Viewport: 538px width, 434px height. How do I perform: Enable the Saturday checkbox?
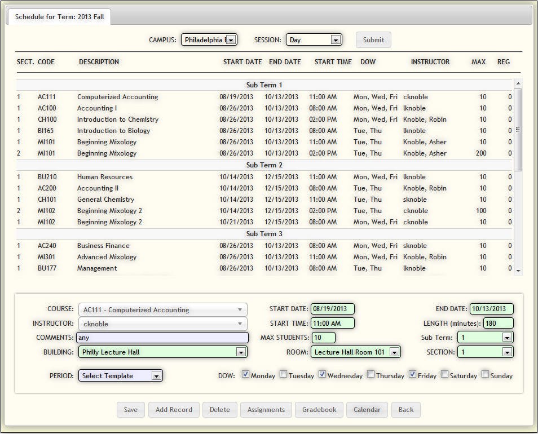point(444,374)
